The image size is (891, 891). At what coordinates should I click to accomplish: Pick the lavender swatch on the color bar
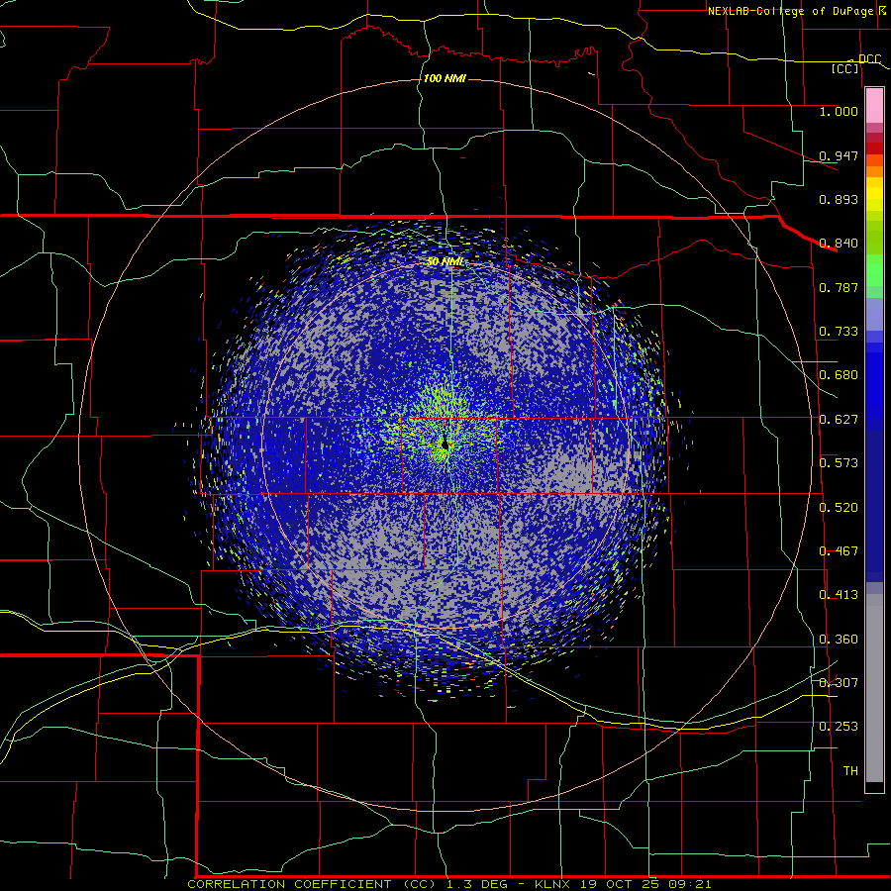tap(874, 314)
